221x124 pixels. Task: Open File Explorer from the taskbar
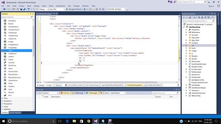pyautogui.click(x=74, y=121)
